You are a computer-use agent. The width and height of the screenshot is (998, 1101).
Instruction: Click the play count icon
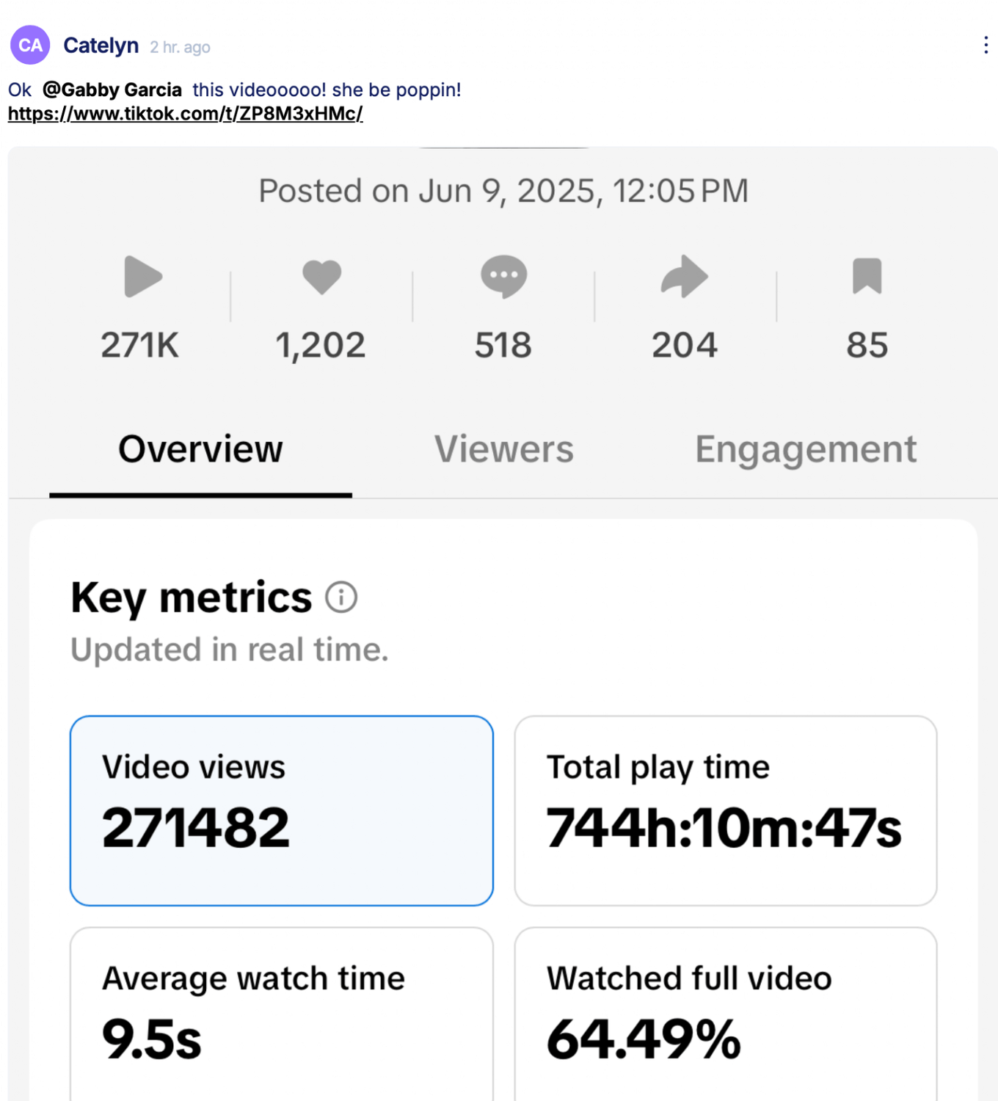coord(142,277)
